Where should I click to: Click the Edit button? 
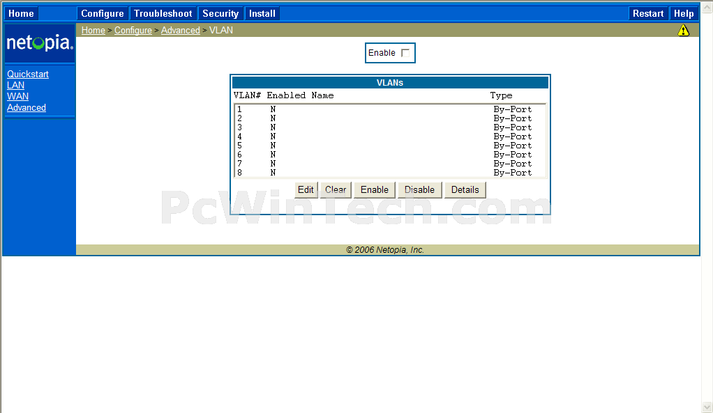pyautogui.click(x=306, y=189)
